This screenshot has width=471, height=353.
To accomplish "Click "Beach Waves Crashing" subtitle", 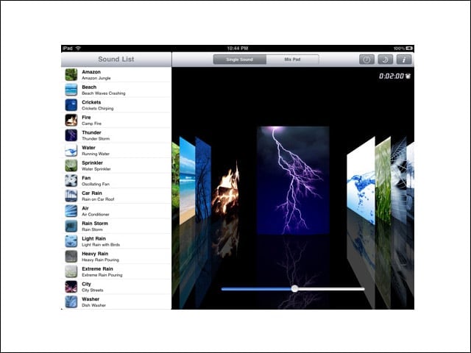I will (104, 93).
